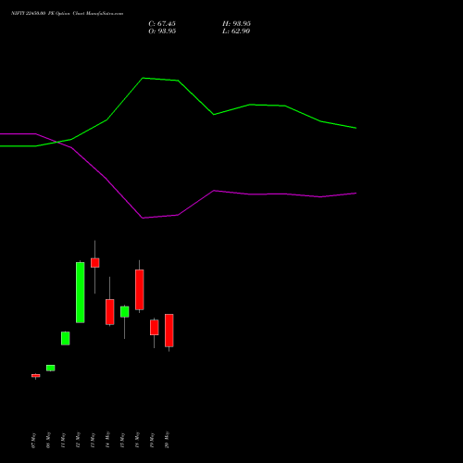Select the 07 May date label
Viewport: 463px width, 463px height.
click(33, 440)
